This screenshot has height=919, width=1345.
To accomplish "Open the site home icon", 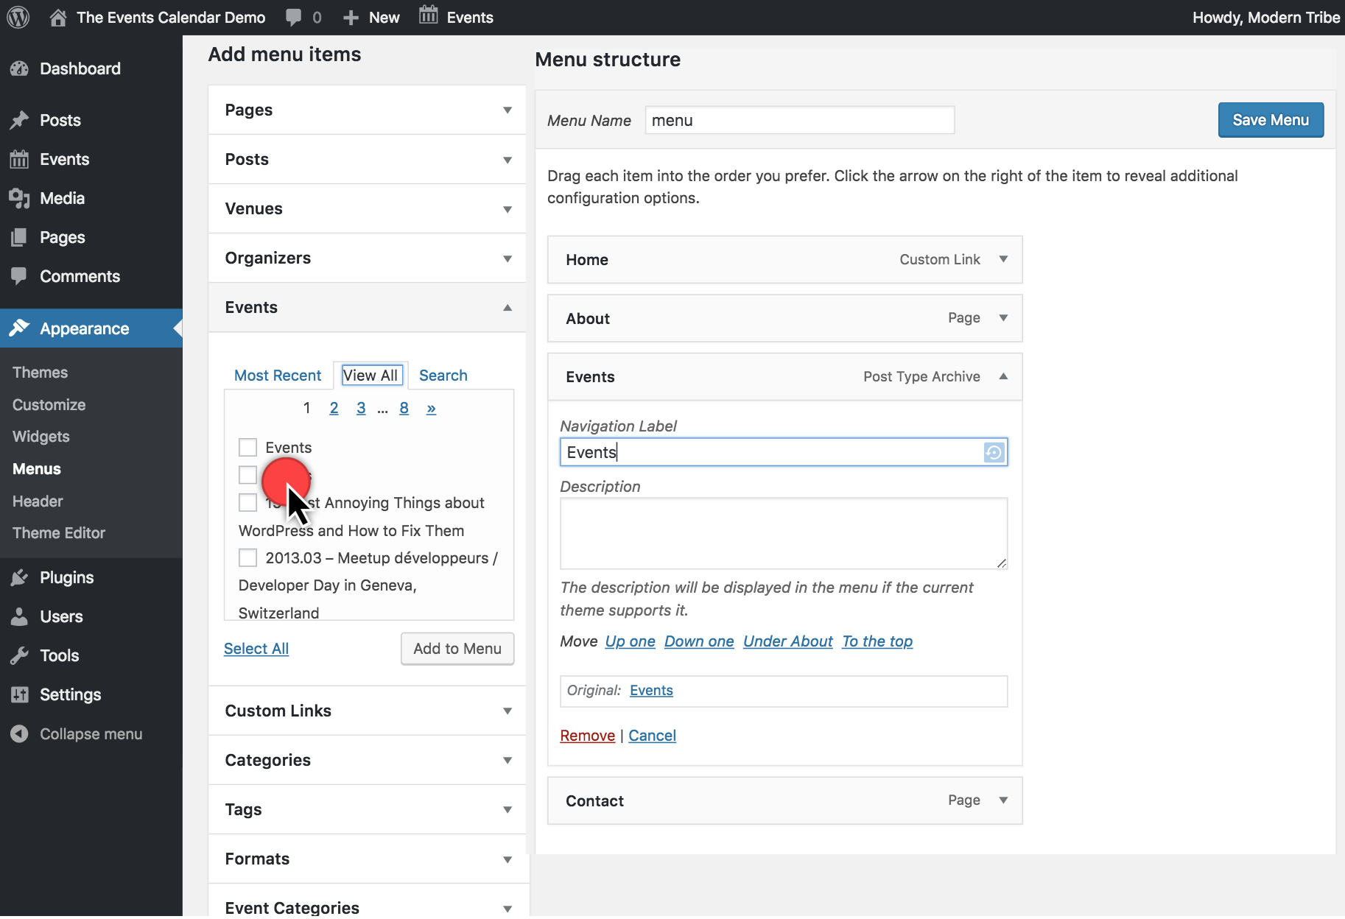I will pyautogui.click(x=58, y=18).
